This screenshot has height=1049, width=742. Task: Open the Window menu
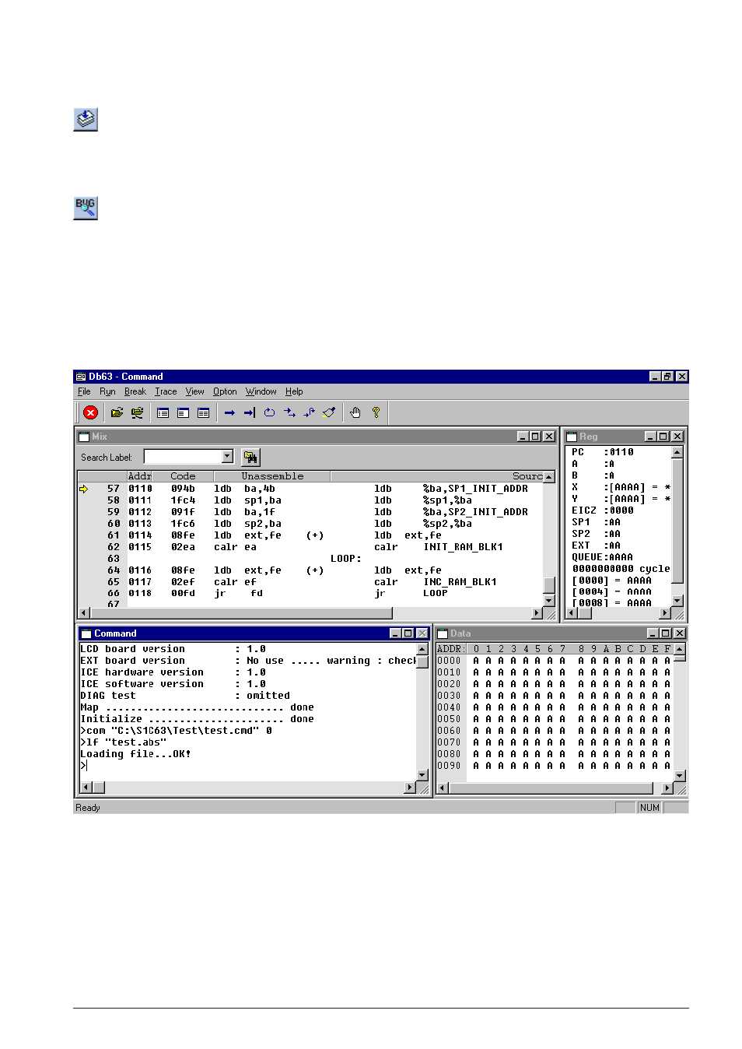point(261,391)
